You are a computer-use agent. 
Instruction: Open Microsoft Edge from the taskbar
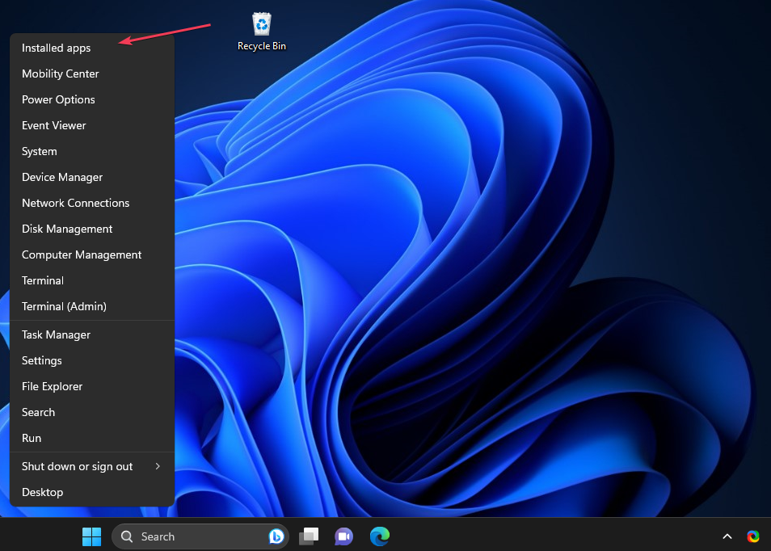[x=380, y=536]
